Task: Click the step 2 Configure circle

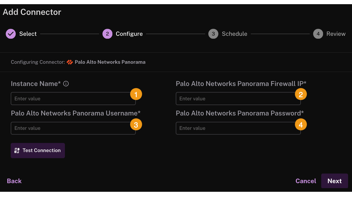Action: (x=107, y=34)
